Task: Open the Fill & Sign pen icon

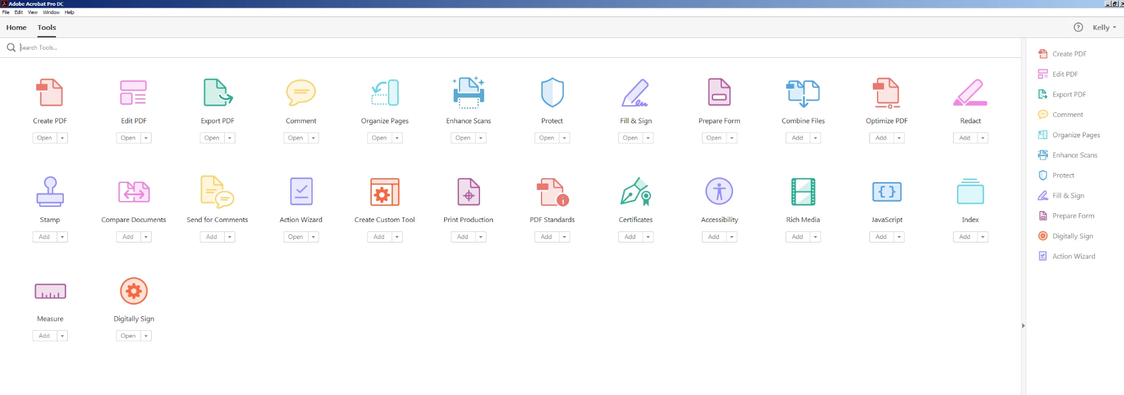Action: [x=636, y=92]
